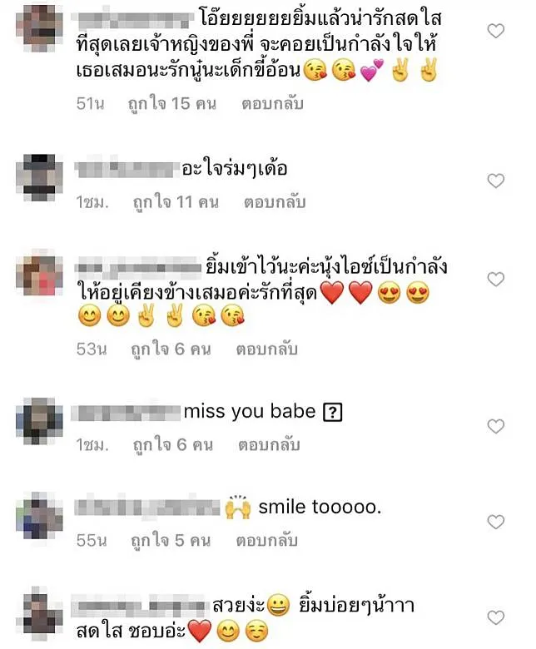Open avatar of the 'miss you babe' commenter
This screenshot has width=536, height=649.
[x=39, y=421]
